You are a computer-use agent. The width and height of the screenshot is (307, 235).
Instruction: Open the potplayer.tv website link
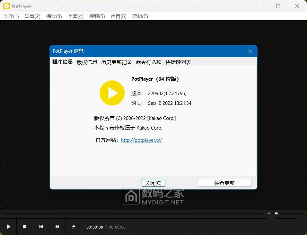coord(141,140)
